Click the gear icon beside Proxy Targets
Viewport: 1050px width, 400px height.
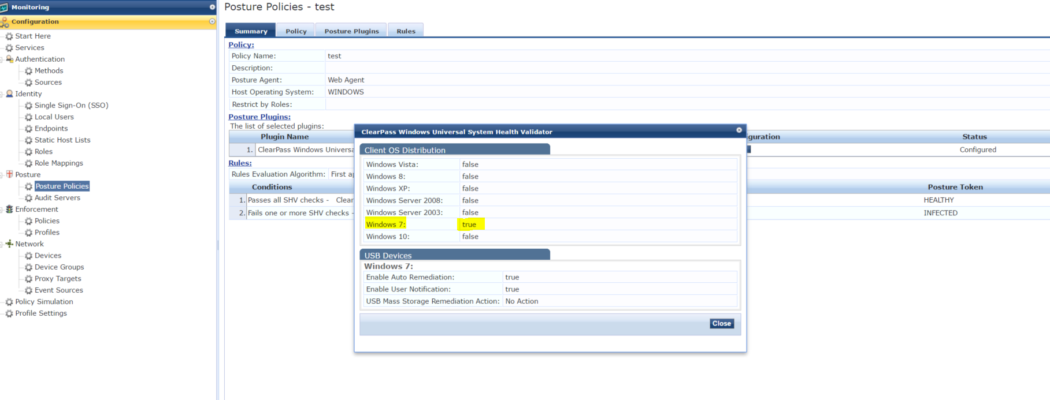[x=28, y=279]
